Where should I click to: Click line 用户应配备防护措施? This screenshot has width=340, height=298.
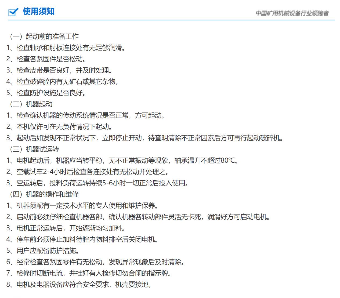tap(43, 251)
